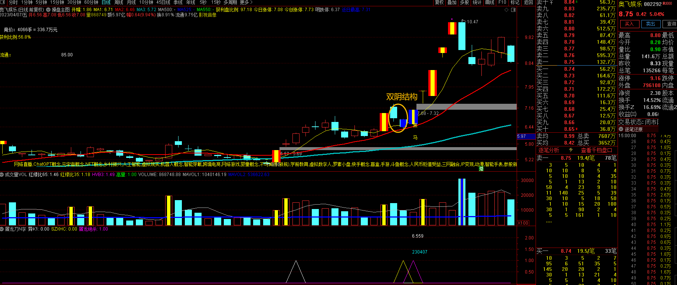Click the flag marker at 10.47 high
This screenshot has height=285, width=677.
coord(463,21)
